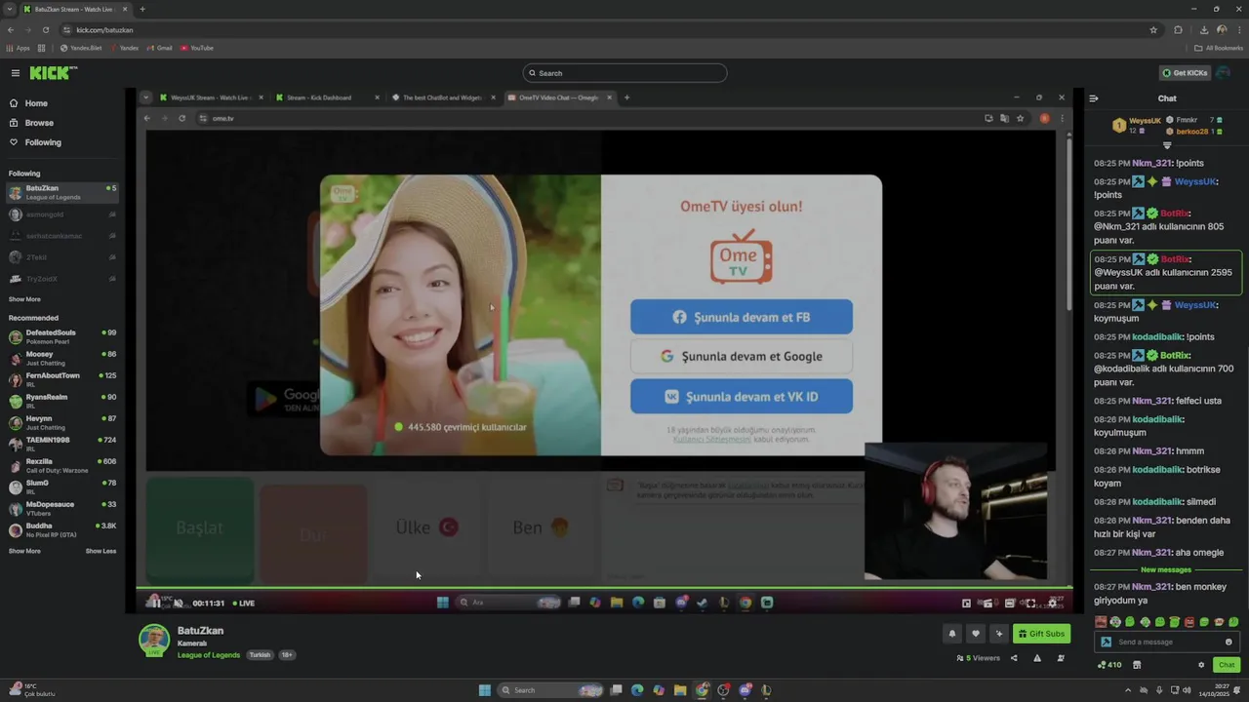Share the stream via share icon
This screenshot has height=702, width=1249.
point(1014,658)
